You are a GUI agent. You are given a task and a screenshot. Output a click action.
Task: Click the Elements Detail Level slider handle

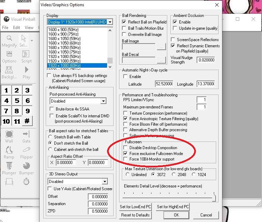pyautogui.click(x=214, y=197)
